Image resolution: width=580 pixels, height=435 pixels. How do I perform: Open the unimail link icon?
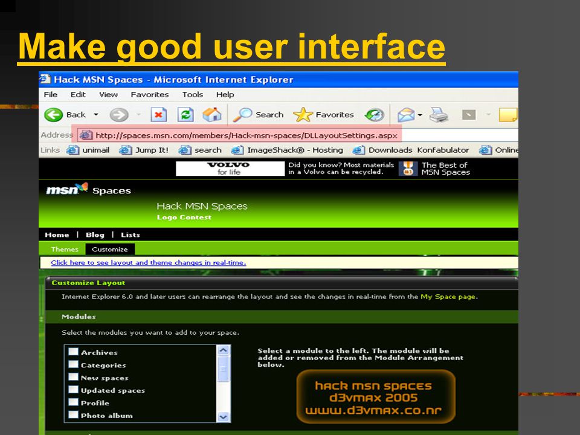click(72, 150)
